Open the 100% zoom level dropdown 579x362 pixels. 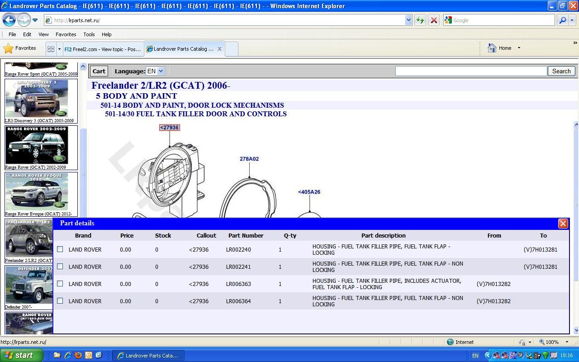pos(567,342)
